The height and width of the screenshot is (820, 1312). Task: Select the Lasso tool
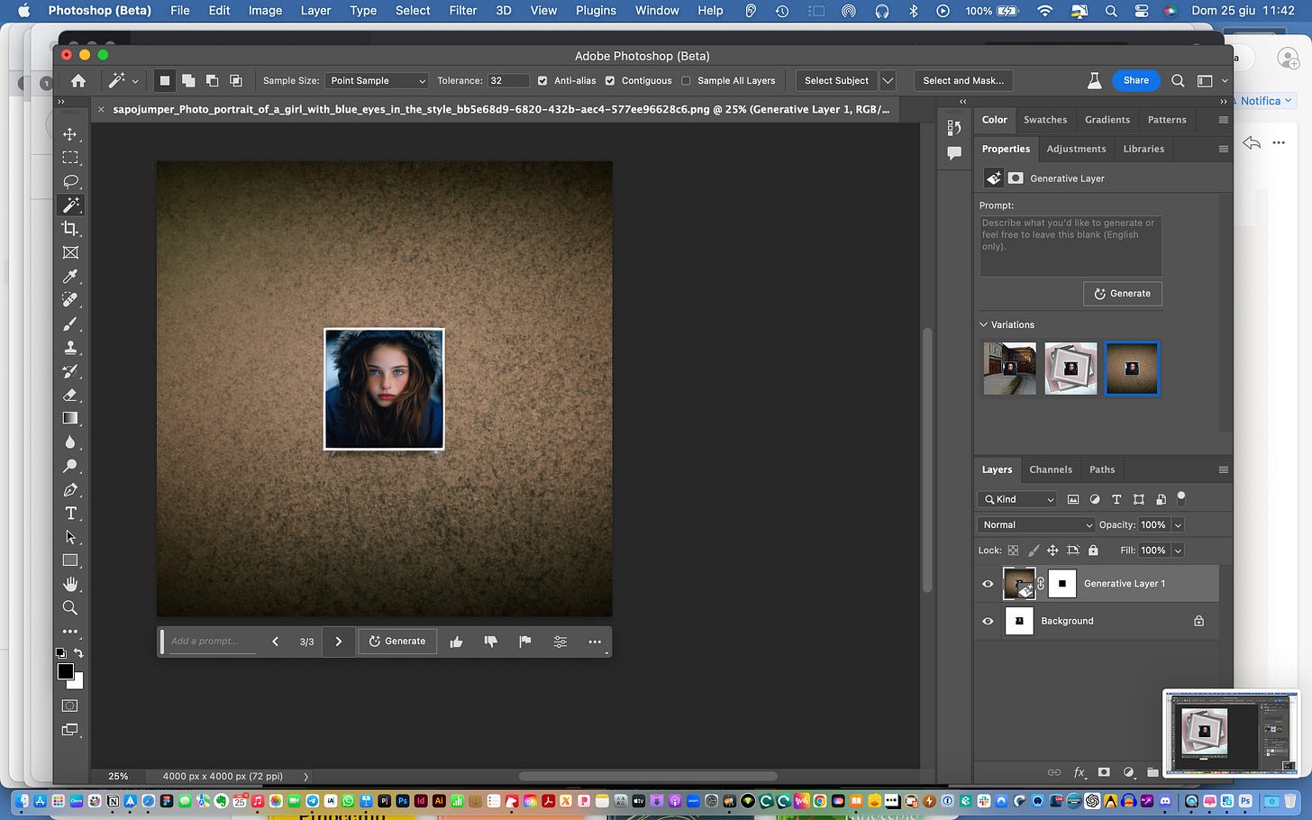70,181
